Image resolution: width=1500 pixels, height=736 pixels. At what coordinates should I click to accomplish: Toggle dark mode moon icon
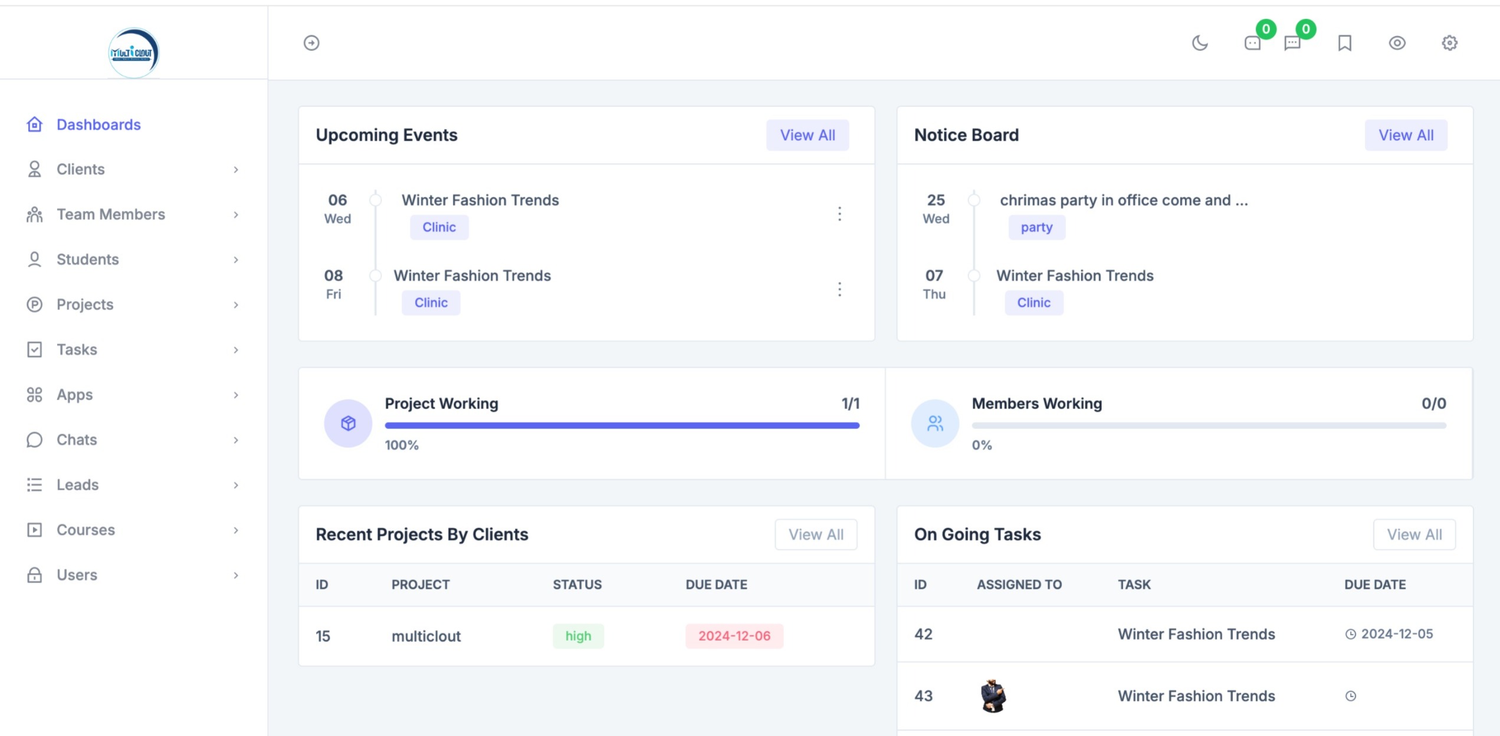pos(1200,43)
